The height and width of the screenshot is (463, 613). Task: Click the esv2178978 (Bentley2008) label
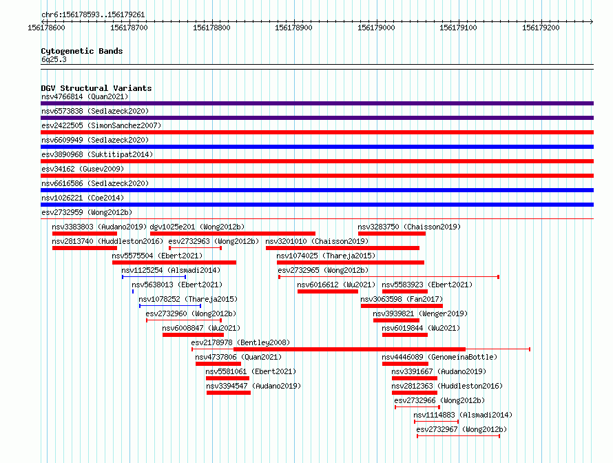[240, 342]
